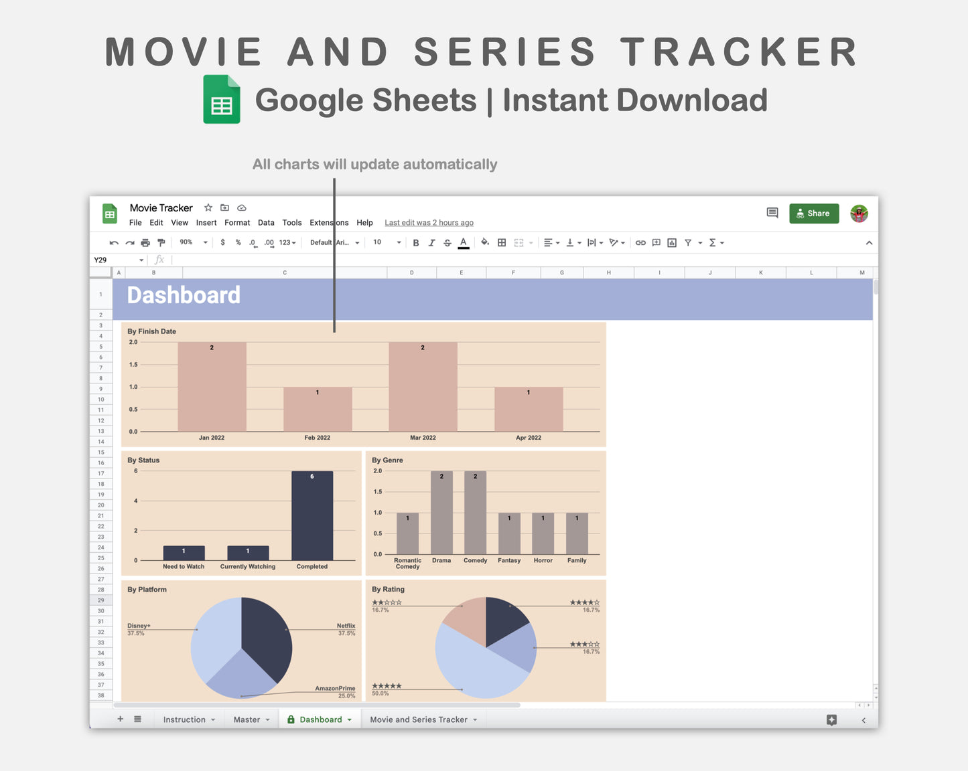
Task: Click the insert chart icon
Action: coord(672,243)
